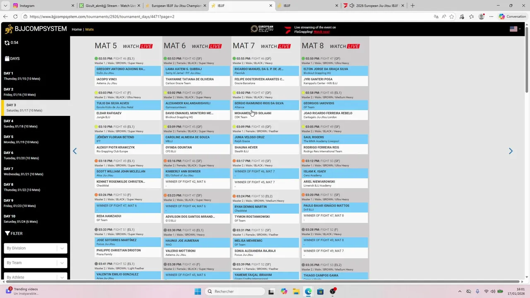Open the favorites list icon in toolbar
Screen dimensions: 530x298
472,17
